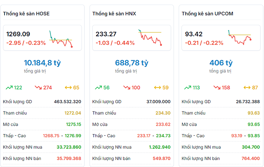The image size is (264, 167).
Task: Click UPCOM red down-trend arrow icon
Action: [217, 88]
